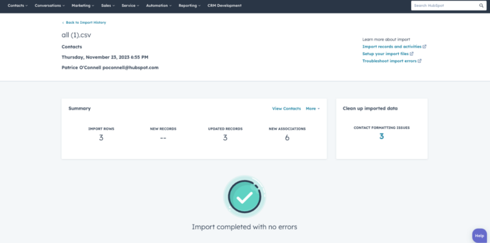
Task: Click external link icon beside Import records
Action: [424, 47]
